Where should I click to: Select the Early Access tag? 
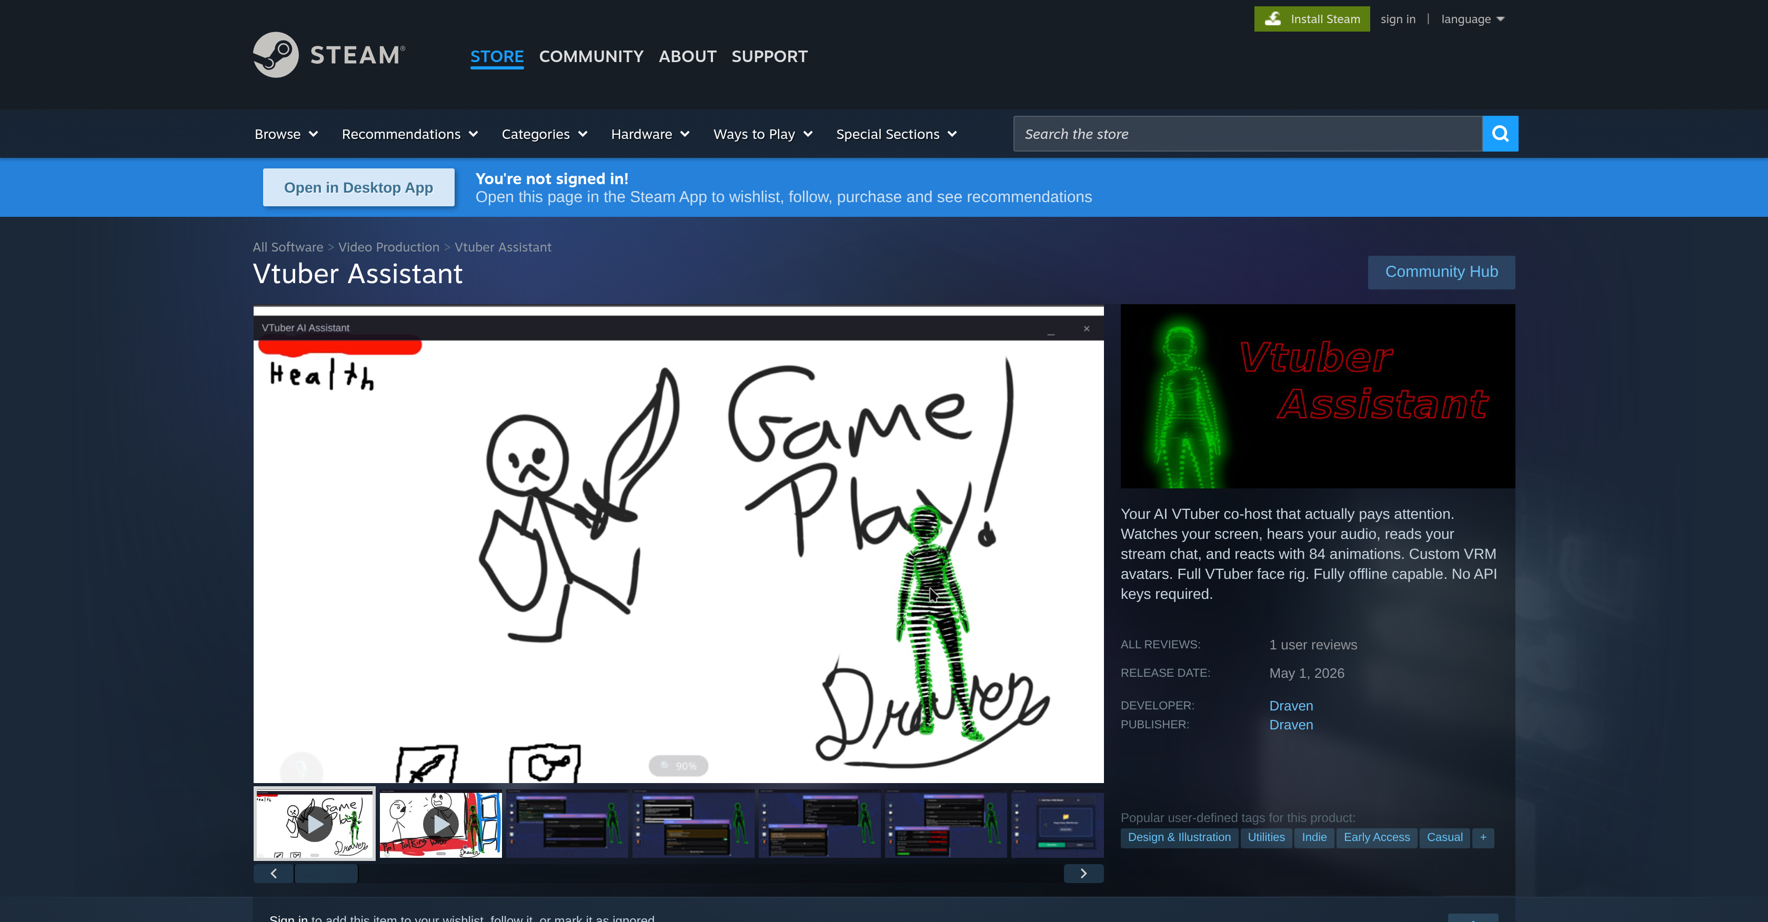click(x=1376, y=838)
